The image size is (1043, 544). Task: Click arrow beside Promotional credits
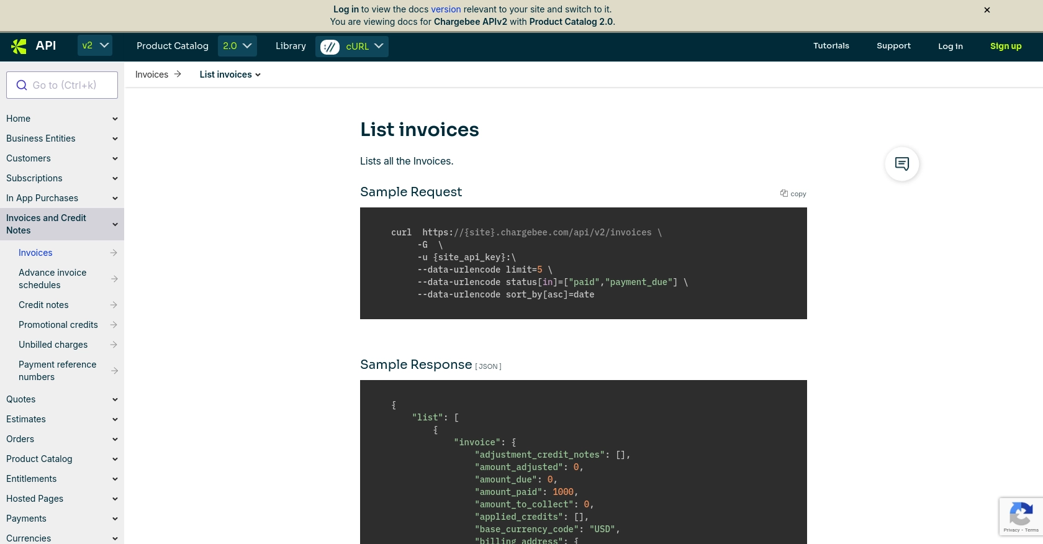tap(114, 325)
